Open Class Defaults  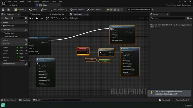coord(94,10)
